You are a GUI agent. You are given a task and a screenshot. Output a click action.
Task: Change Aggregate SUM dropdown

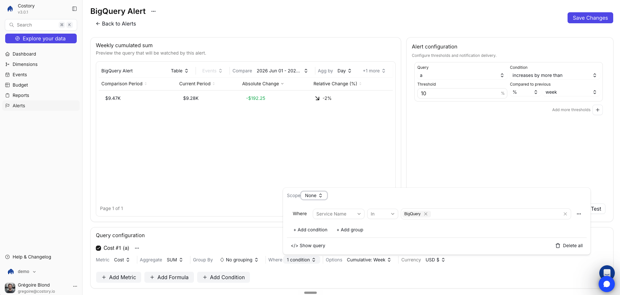(175, 260)
